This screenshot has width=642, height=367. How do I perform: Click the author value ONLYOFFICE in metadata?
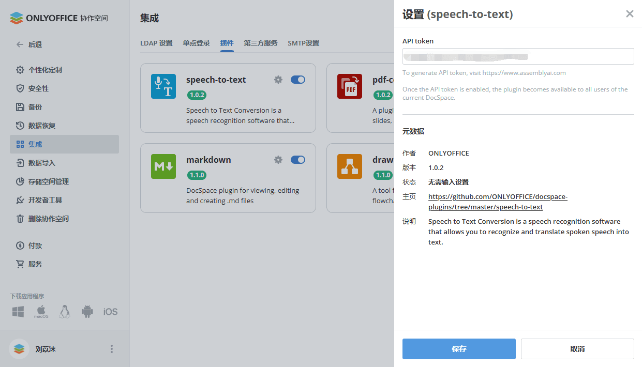[x=449, y=153]
